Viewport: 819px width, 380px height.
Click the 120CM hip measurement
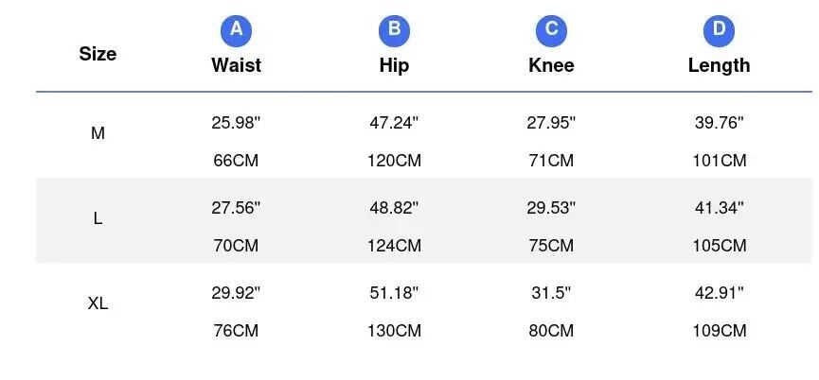[394, 161]
